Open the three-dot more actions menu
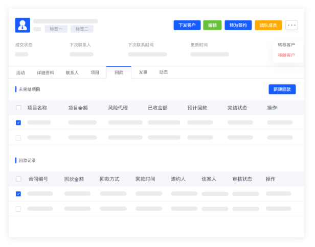315x247 pixels. pyautogui.click(x=291, y=25)
